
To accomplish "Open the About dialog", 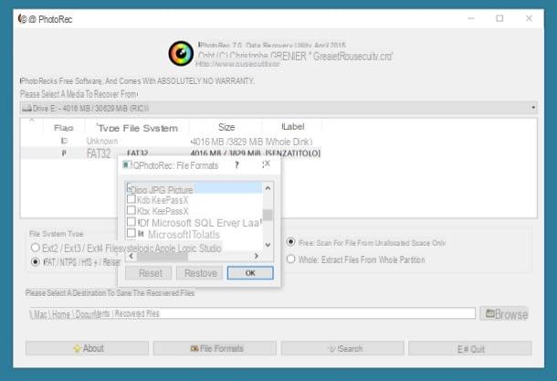I will point(87,348).
